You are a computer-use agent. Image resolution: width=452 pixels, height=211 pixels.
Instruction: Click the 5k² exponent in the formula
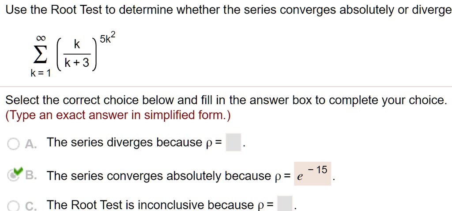(x=108, y=38)
